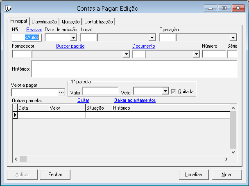The image size is (249, 186).
Task: Click the row indicator arrow in grid
Action: coord(15,115)
